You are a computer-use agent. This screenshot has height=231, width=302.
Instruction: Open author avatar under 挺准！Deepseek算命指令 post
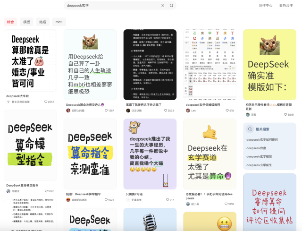click(x=68, y=200)
